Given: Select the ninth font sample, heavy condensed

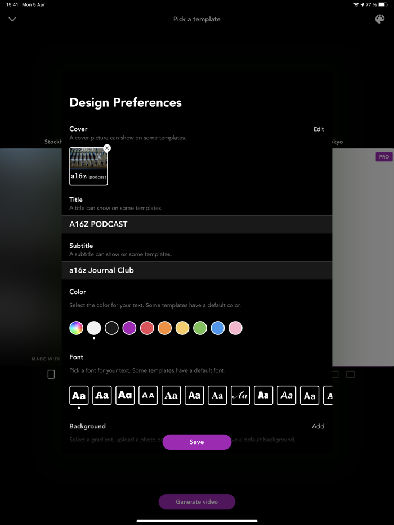Looking at the screenshot, I should click(x=263, y=395).
